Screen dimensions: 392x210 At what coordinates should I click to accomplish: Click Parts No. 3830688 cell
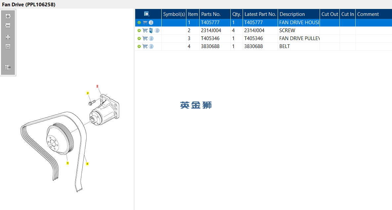click(215, 46)
